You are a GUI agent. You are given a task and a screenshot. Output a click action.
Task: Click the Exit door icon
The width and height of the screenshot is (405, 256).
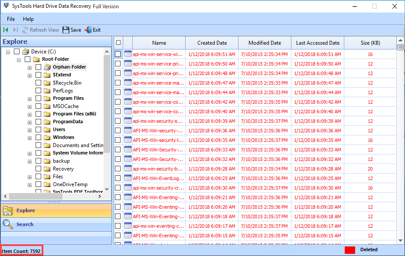tap(88, 30)
